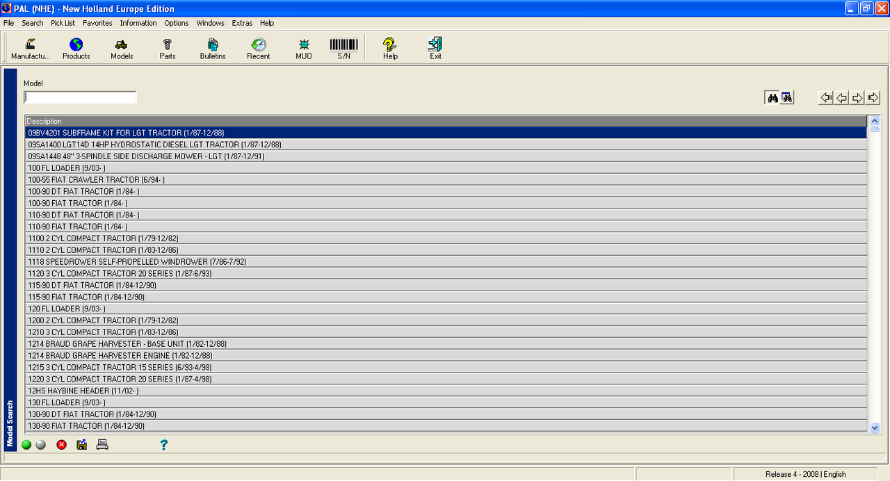
Task: Select row 110-90 FIAT TRACTOR (1/84- )
Action: coord(446,227)
